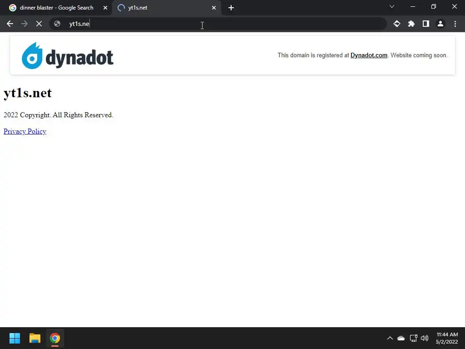Click the globe site info icon in the address bar
465x349 pixels.
(57, 24)
